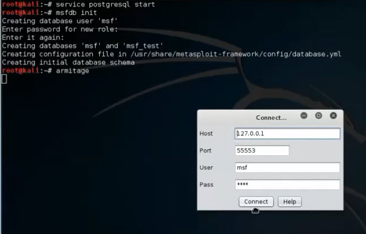This screenshot has width=366, height=234.
Task: Click the 'msfdb init' command text
Action: pos(76,13)
